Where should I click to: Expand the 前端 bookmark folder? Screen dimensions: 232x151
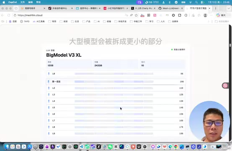[x=107, y=21]
